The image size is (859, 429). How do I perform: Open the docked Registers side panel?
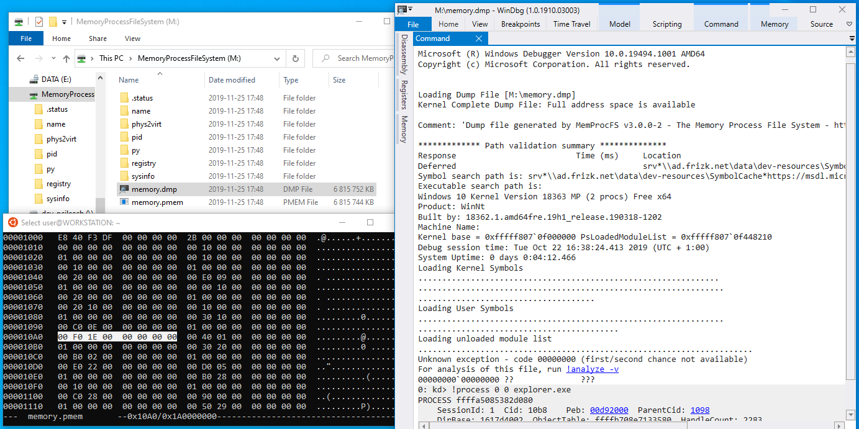tap(404, 95)
